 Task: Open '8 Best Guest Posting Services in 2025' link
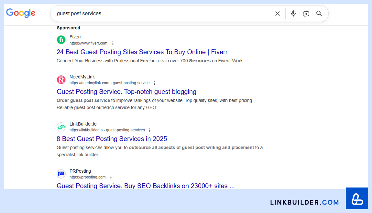pos(112,139)
